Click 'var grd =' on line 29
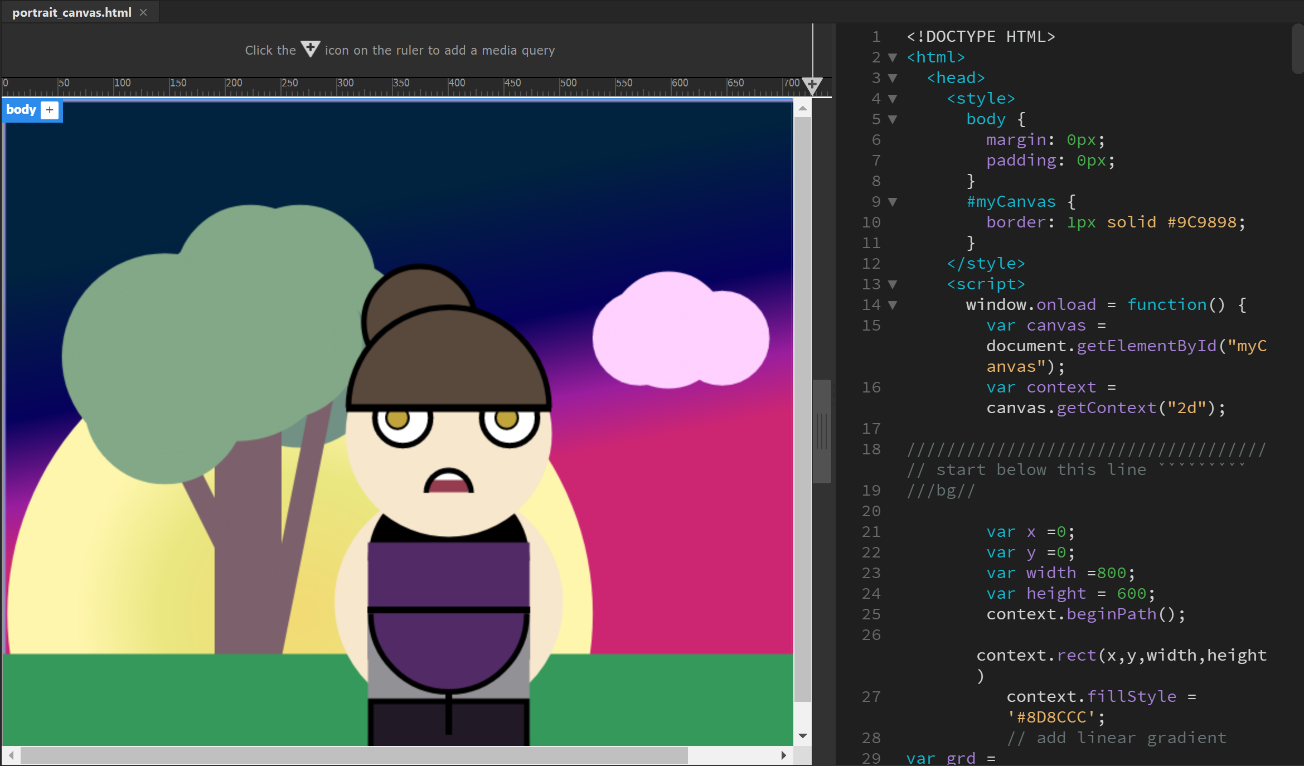Screen dimensions: 1304x766 click(951, 758)
